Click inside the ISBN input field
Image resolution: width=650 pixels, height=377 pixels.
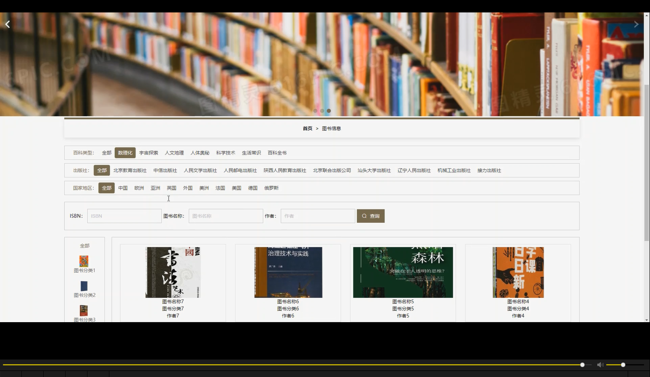click(124, 216)
